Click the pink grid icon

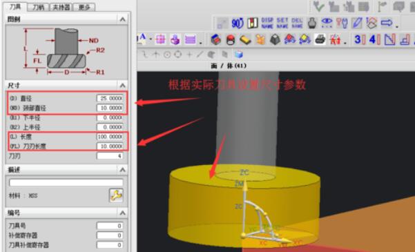click(x=160, y=39)
